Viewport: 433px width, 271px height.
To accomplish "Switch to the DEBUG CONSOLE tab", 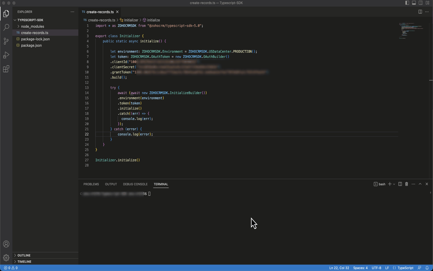I will 135,184.
